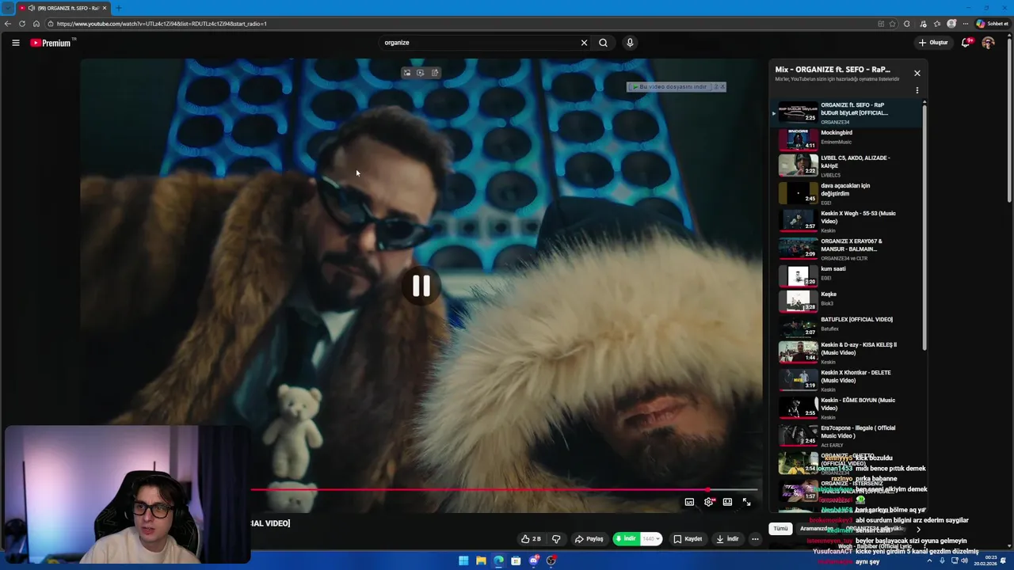The height and width of the screenshot is (570, 1014).
Task: Open File Explorer from the taskbar
Action: tap(481, 560)
